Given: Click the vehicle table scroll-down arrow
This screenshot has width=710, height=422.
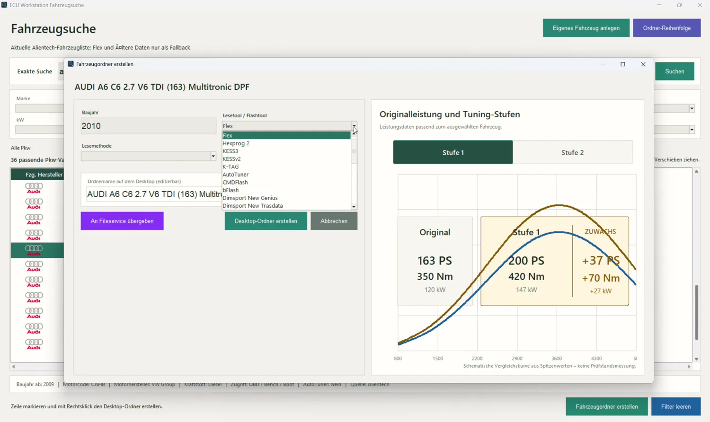Looking at the screenshot, I should tap(697, 359).
